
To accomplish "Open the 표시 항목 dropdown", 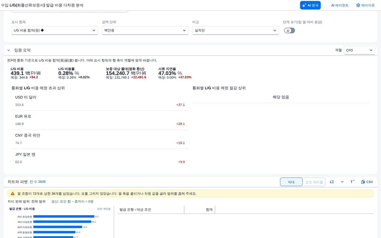I will (x=55, y=30).
